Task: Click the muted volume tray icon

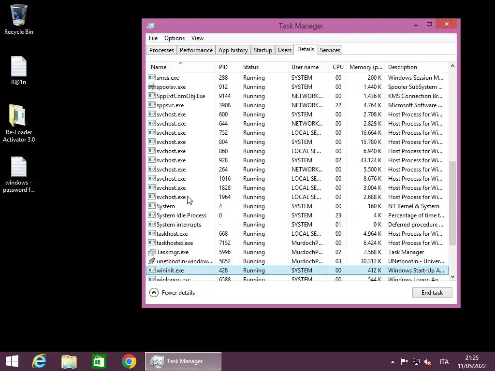Action: [428, 361]
